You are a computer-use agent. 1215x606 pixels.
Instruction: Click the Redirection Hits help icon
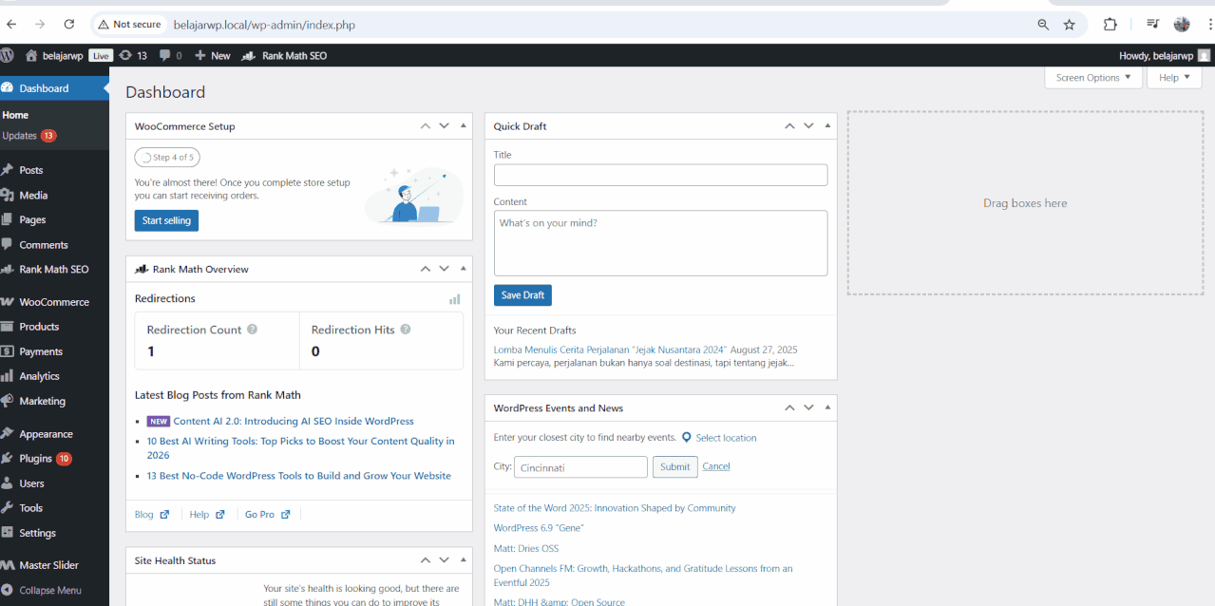tap(406, 330)
